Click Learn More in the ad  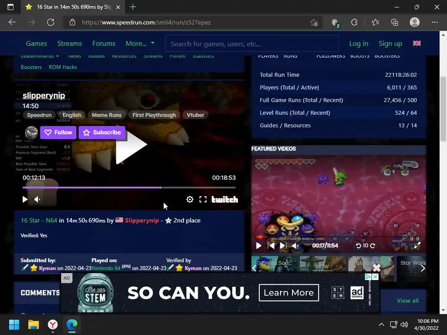click(x=289, y=293)
